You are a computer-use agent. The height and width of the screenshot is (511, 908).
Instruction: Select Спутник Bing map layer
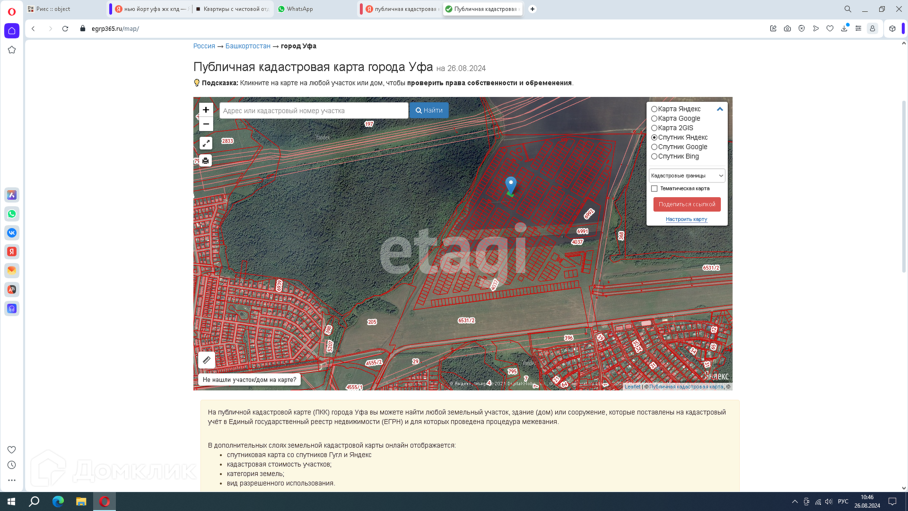[x=655, y=157]
